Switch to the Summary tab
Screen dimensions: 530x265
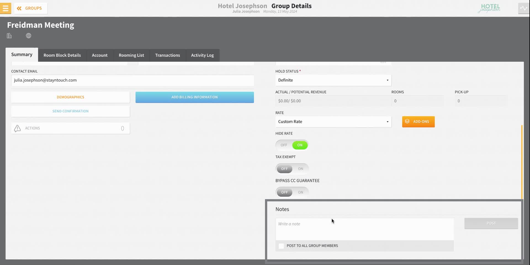[22, 55]
